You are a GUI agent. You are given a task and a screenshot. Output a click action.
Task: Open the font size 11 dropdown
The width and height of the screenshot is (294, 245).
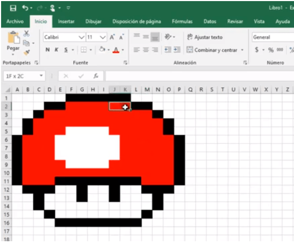coord(102,37)
